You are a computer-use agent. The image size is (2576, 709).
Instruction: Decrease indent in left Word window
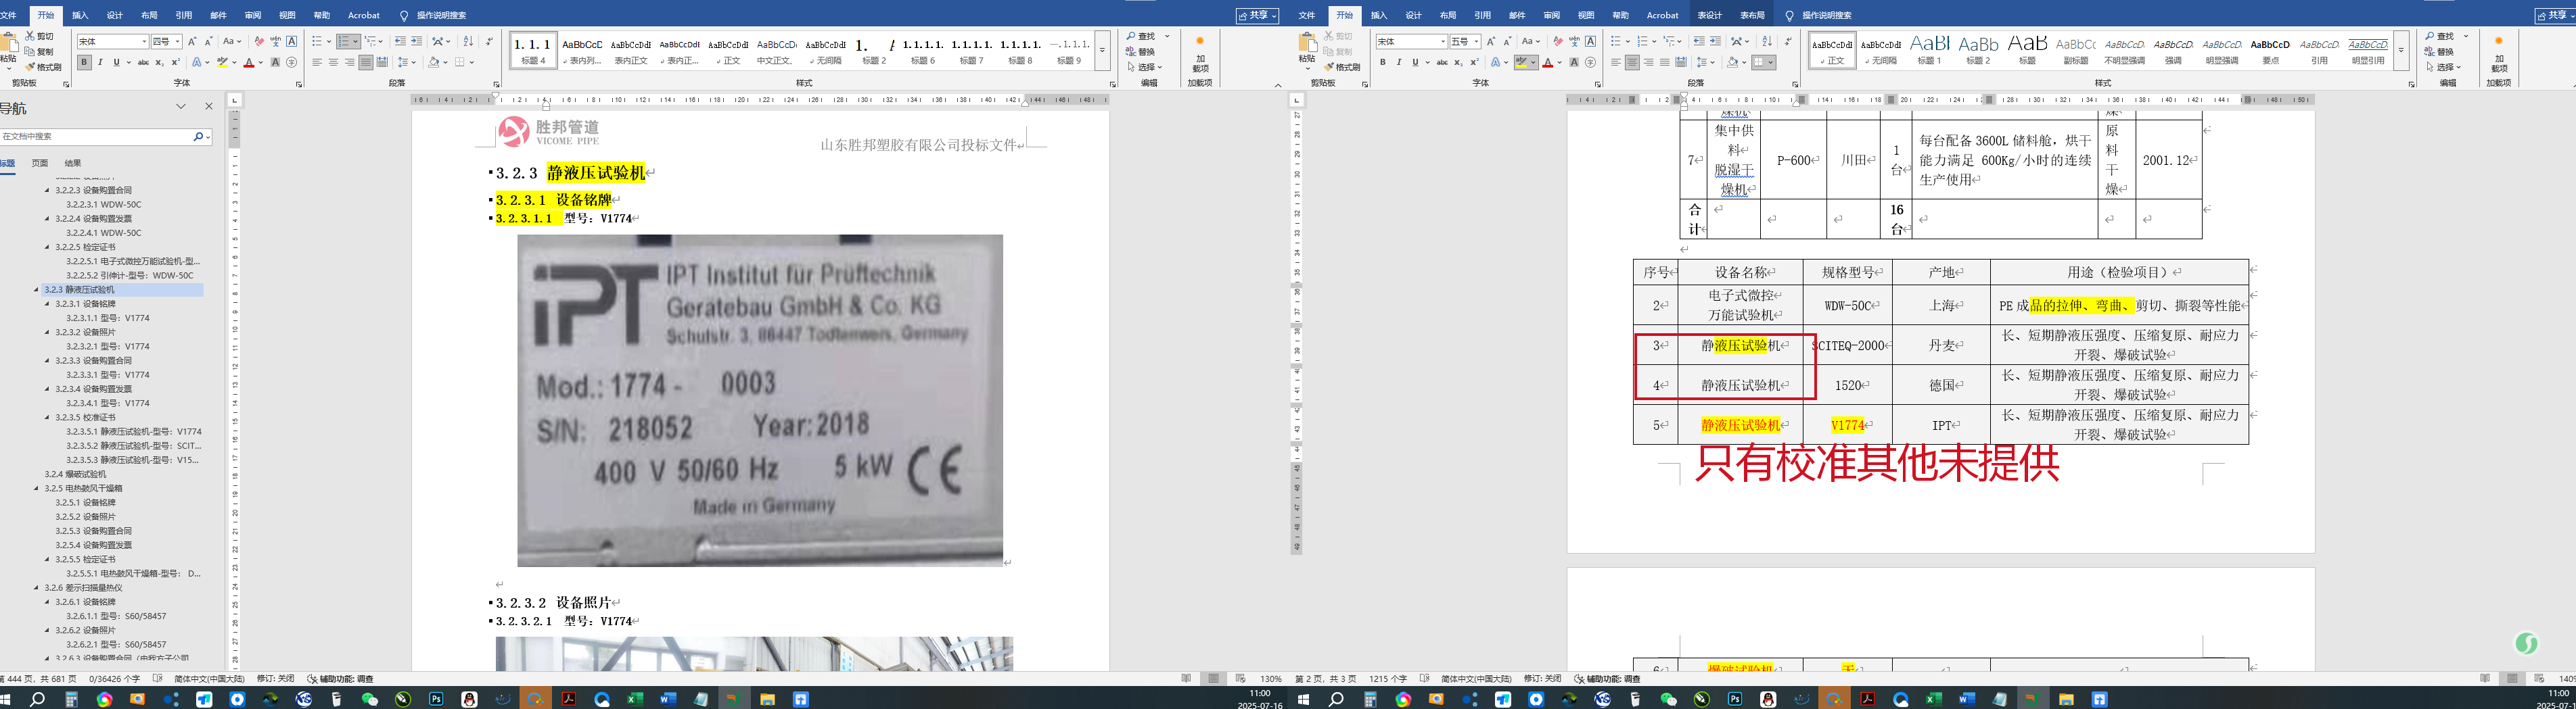pyautogui.click(x=400, y=42)
